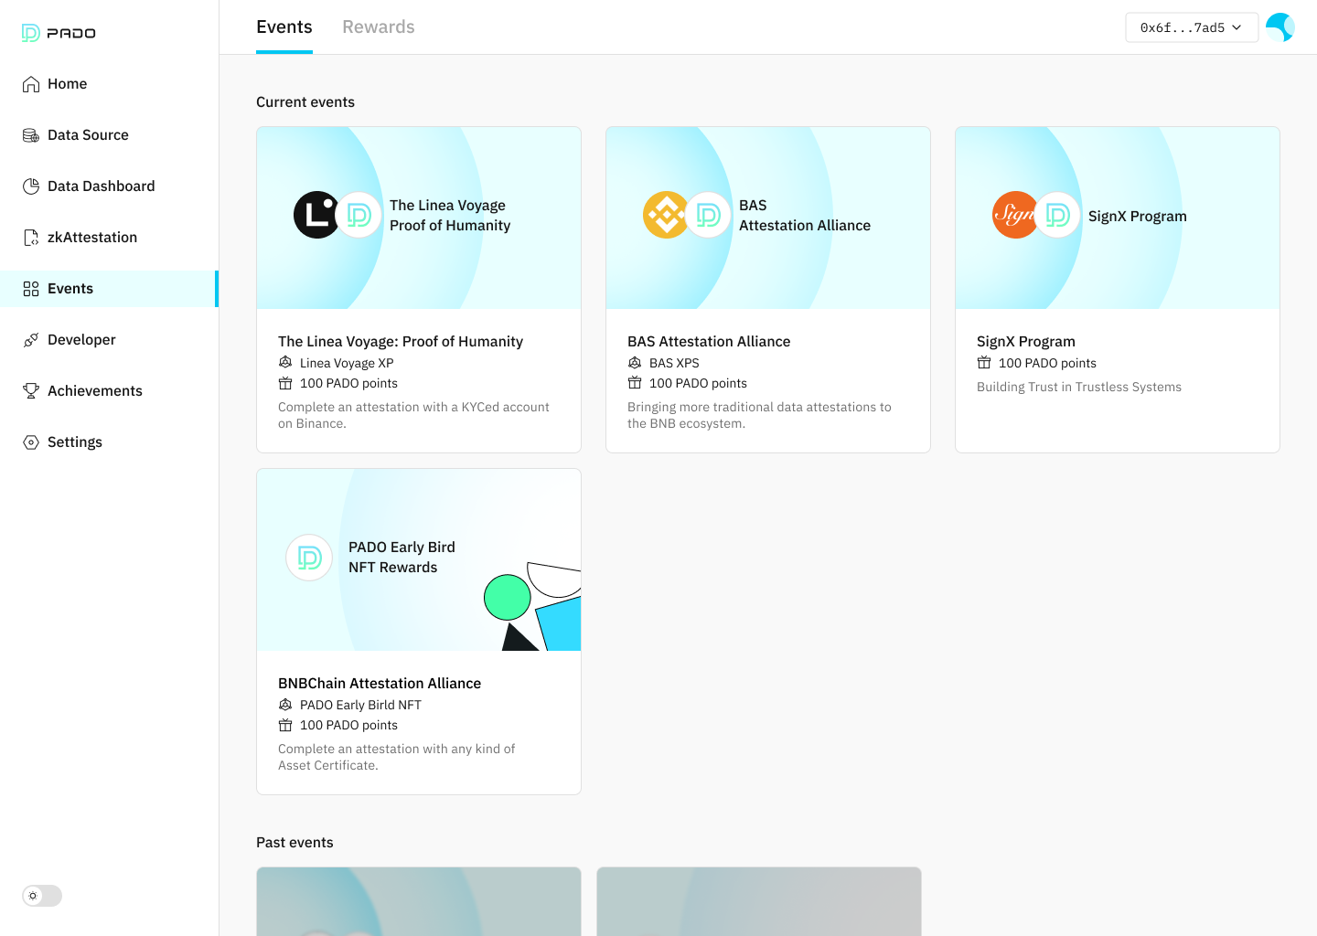Open the BNBChain Attestation Alliance card title
The height and width of the screenshot is (936, 1317).
click(x=380, y=684)
